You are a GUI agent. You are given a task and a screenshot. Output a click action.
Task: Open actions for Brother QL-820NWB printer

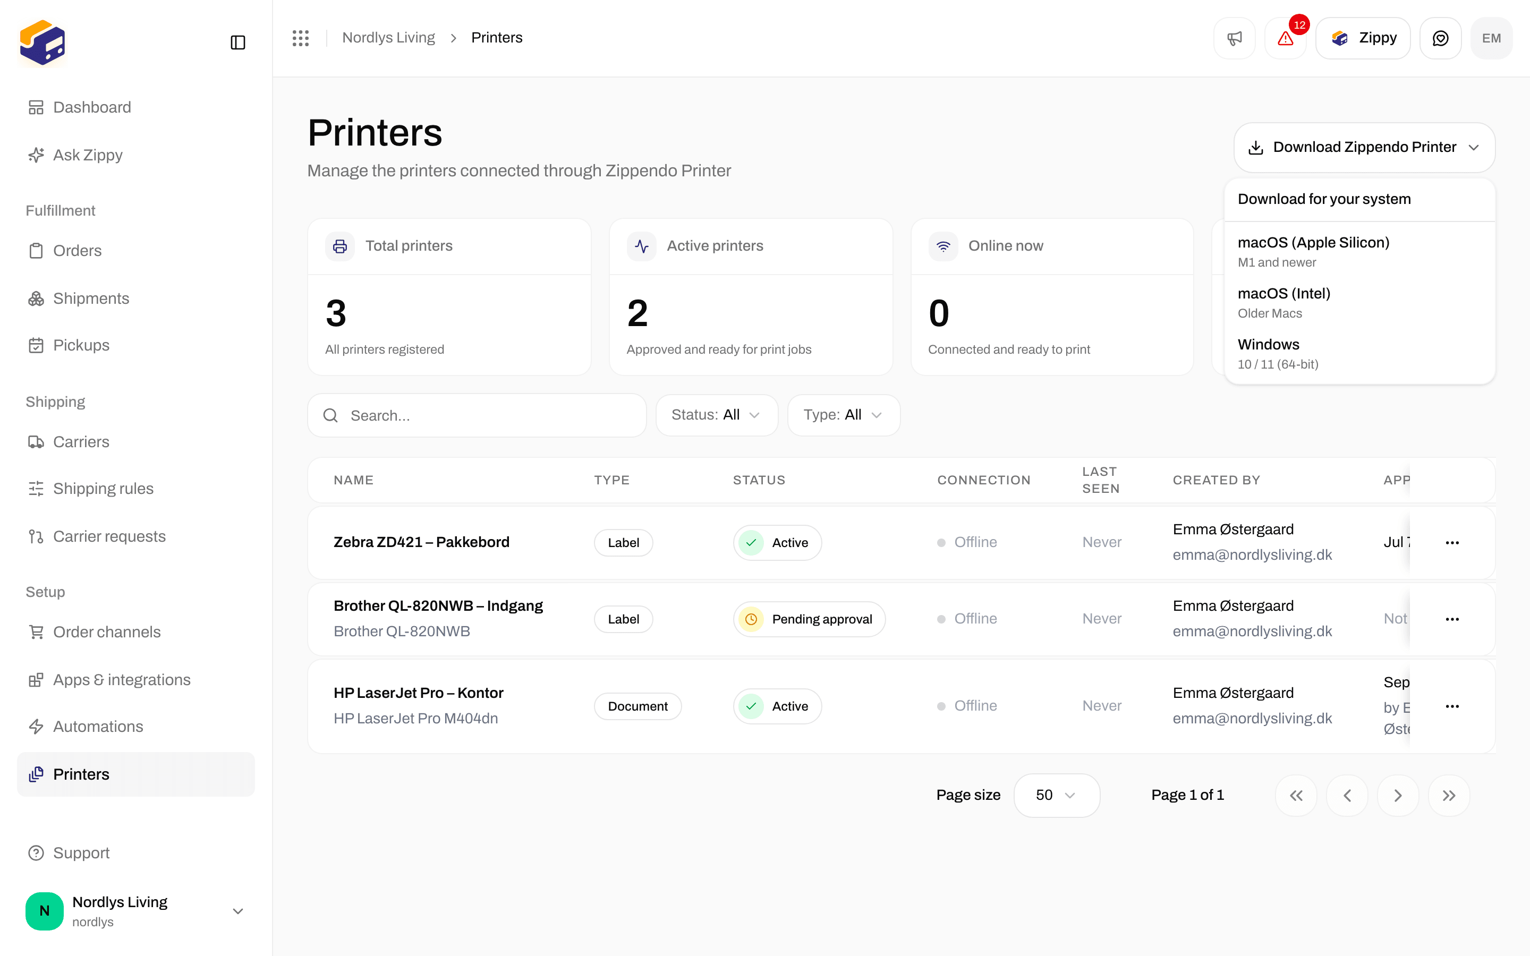(x=1452, y=619)
